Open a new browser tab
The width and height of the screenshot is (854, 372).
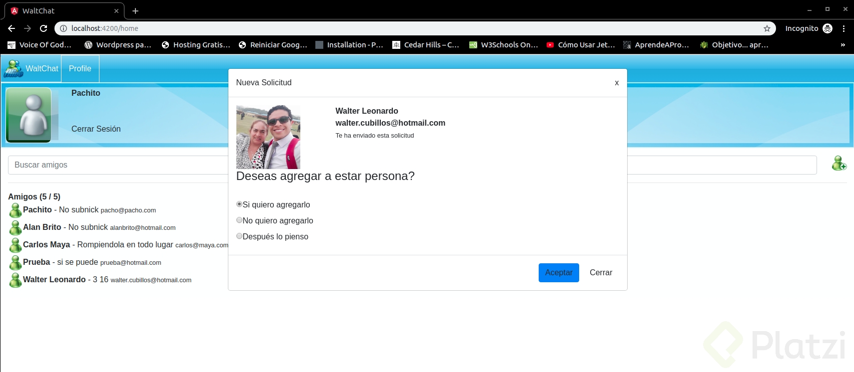tap(135, 10)
